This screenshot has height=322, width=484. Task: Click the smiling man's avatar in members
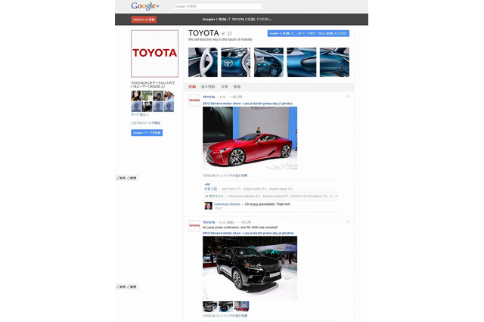(x=169, y=95)
